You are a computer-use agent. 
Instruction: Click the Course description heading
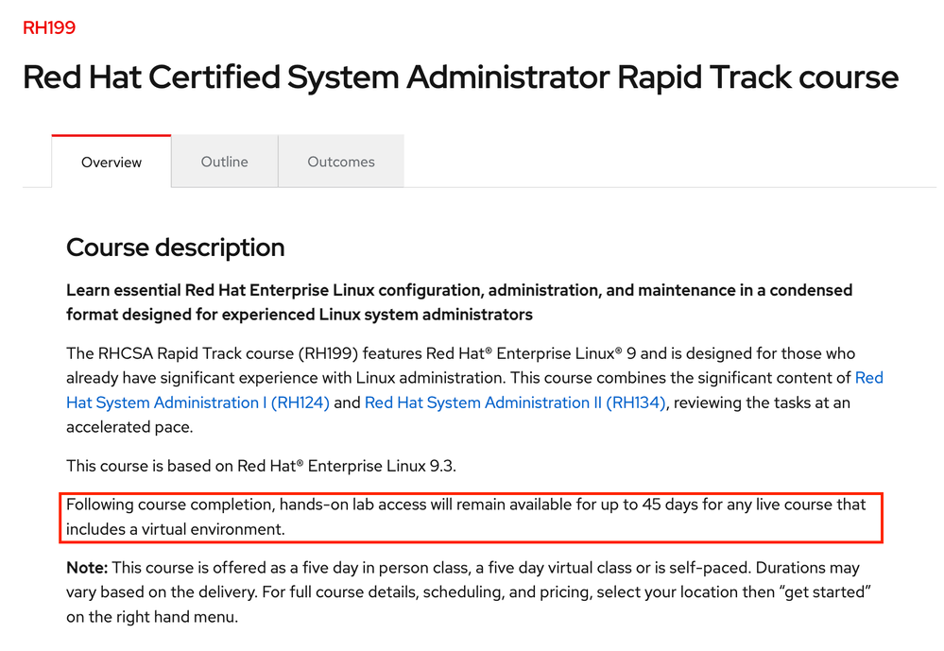pos(175,248)
